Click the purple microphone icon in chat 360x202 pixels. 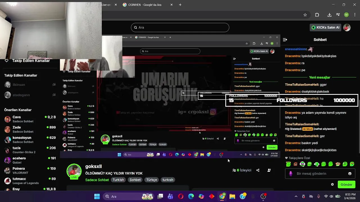coord(291,174)
